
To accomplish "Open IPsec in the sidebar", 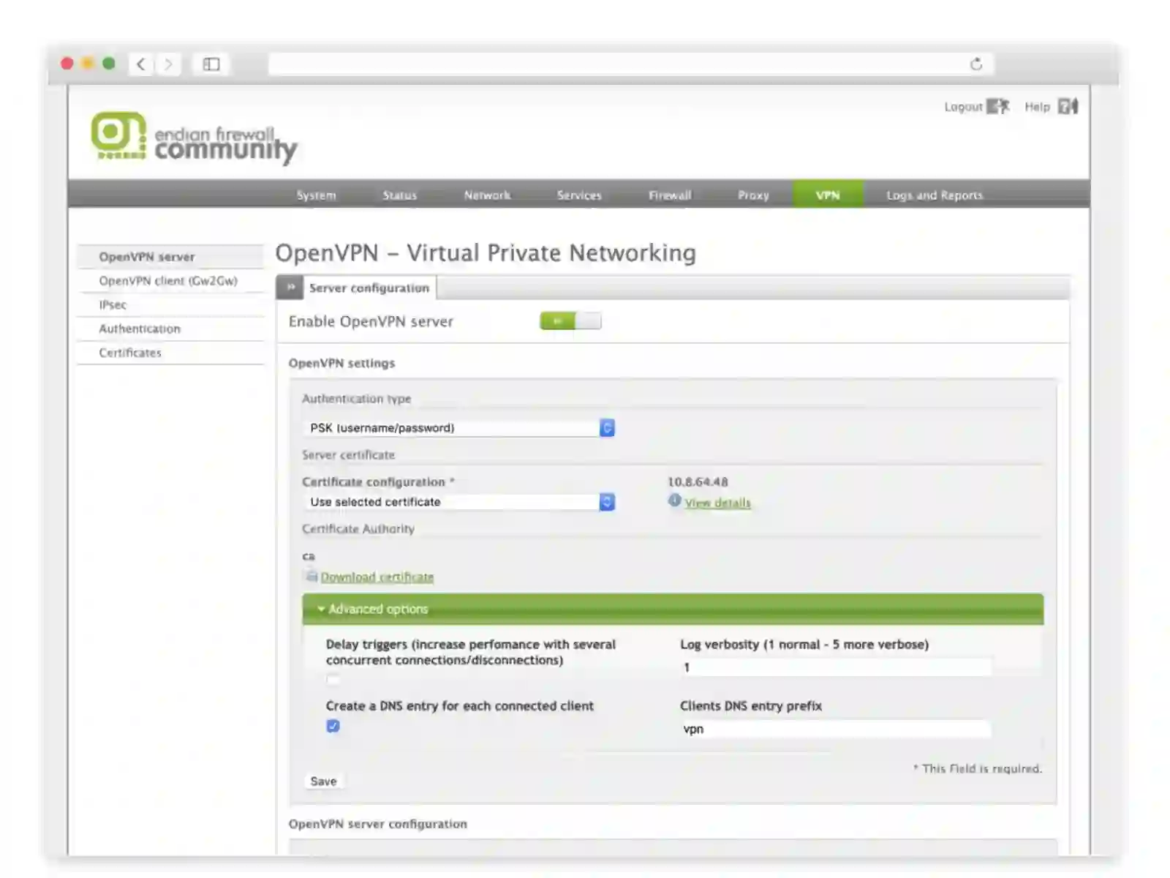I will (x=170, y=305).
